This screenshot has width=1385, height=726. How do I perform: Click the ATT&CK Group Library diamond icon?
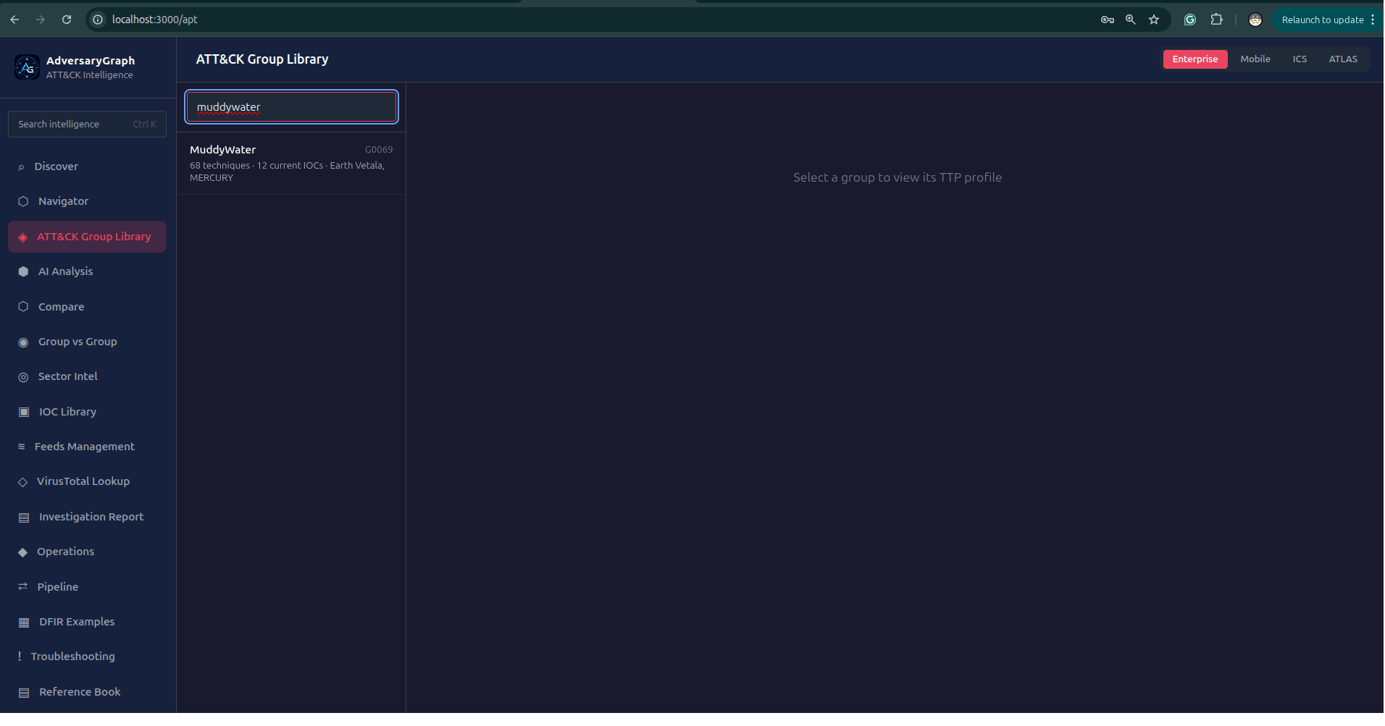pos(22,237)
